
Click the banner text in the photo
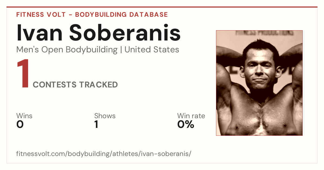265,33
